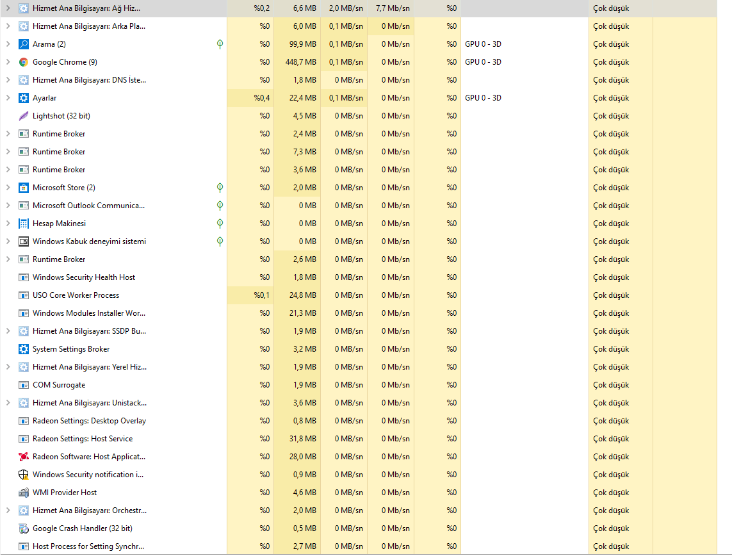Image resolution: width=732 pixels, height=556 pixels.
Task: Click the 7,7 Mb/sn network value
Action: tap(393, 8)
